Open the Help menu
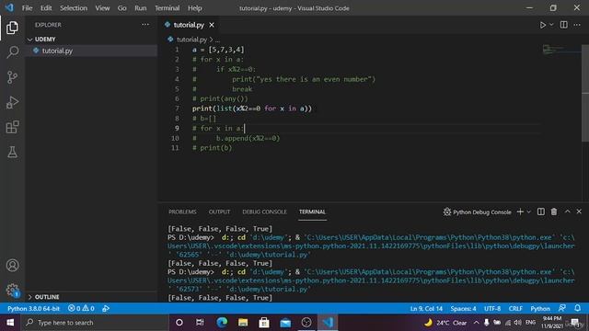The image size is (589, 331). point(194,8)
